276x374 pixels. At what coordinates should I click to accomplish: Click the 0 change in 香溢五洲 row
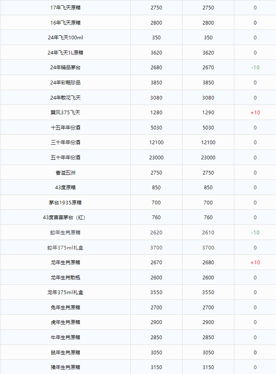tap(255, 173)
